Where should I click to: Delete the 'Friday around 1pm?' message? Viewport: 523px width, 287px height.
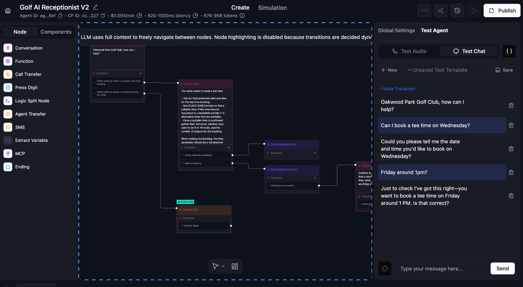pos(511,172)
